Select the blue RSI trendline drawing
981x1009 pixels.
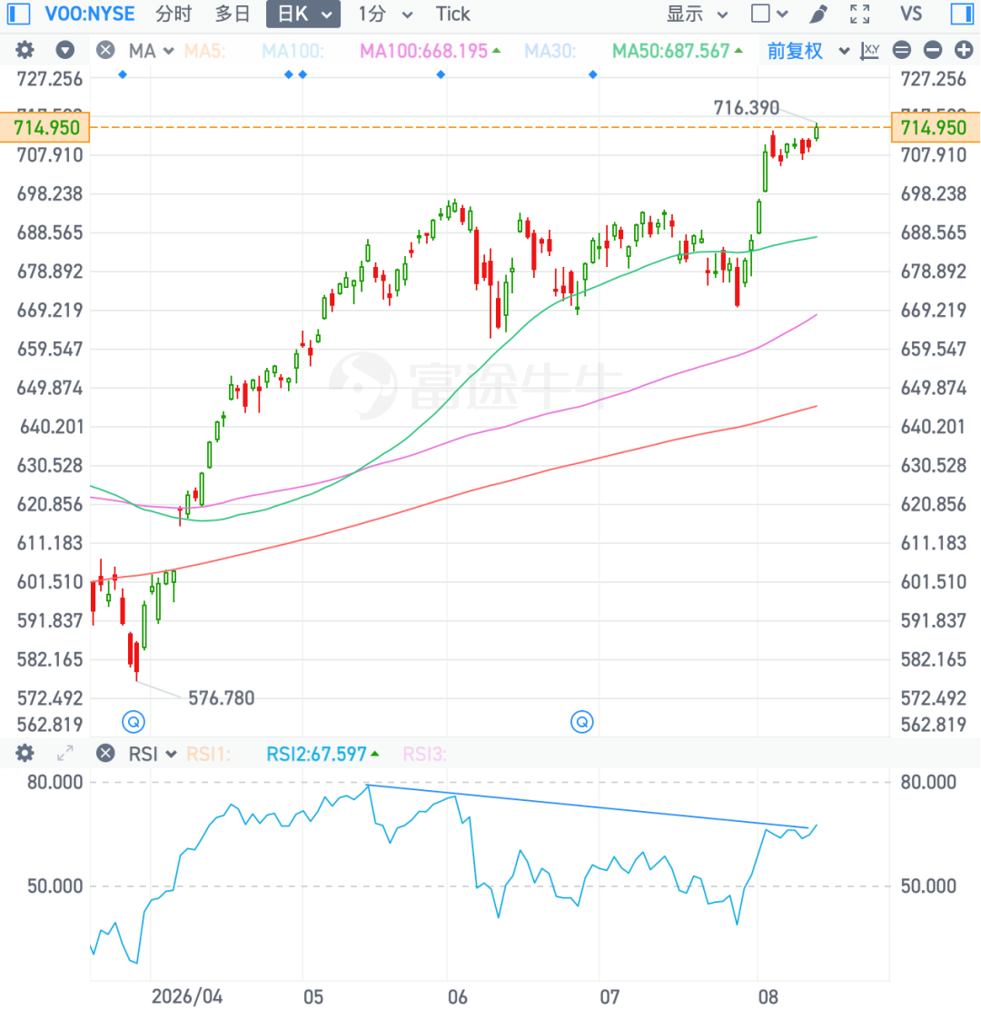[x=587, y=806]
